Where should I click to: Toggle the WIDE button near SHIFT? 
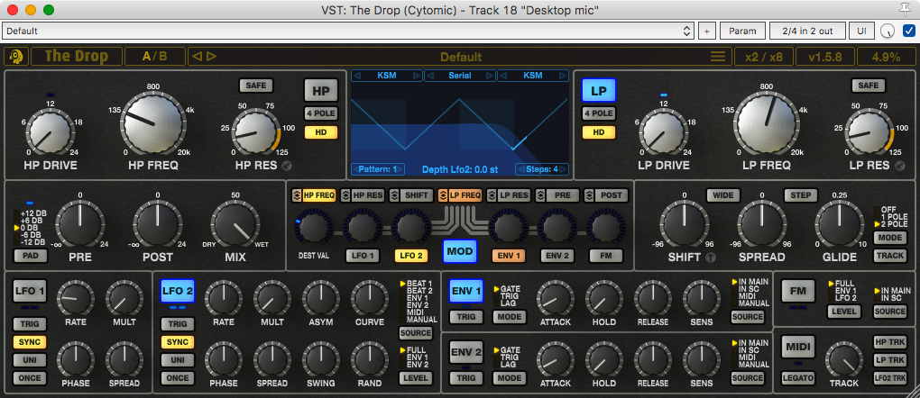tap(723, 195)
